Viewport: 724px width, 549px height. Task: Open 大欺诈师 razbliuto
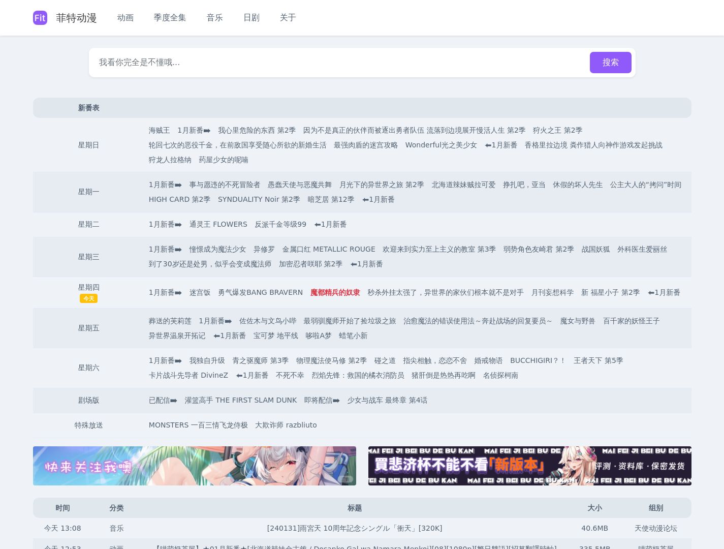click(286, 425)
